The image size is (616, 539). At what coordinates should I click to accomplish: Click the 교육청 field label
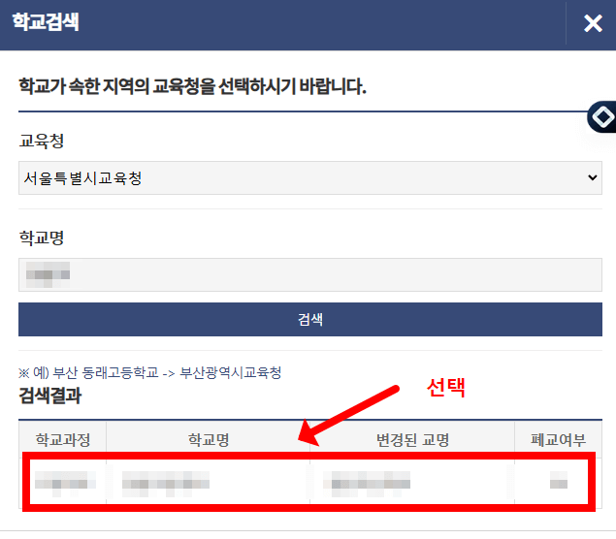(42, 142)
